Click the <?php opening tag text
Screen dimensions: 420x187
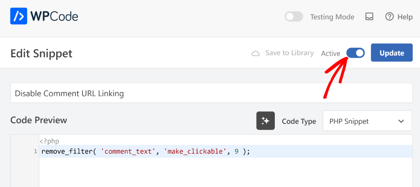tap(49, 141)
